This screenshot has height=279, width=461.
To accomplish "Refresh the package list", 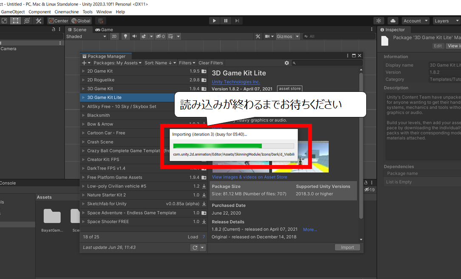I will click(195, 248).
